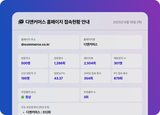Click the 301명 returning visitors value
Viewport: 160px width, 115px height.
[118, 63]
